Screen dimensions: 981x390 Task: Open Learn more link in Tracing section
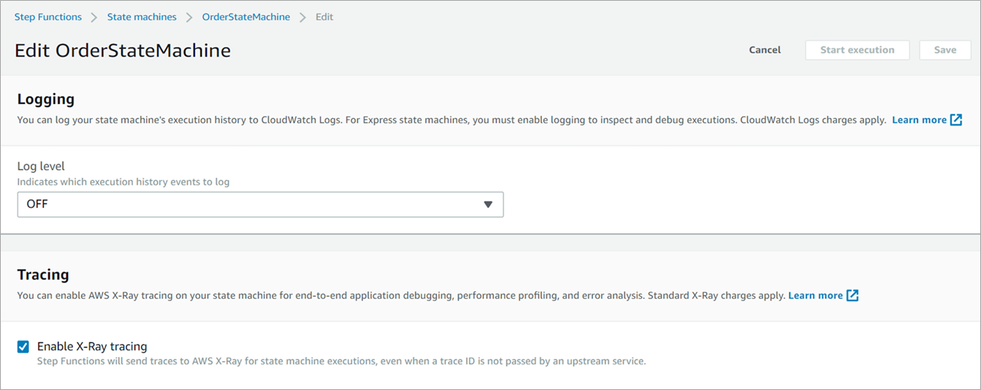pos(815,295)
